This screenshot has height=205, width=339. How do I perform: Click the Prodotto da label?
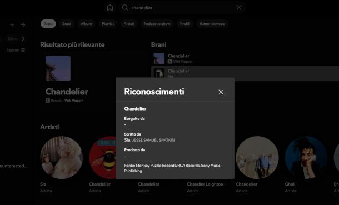coord(134,149)
